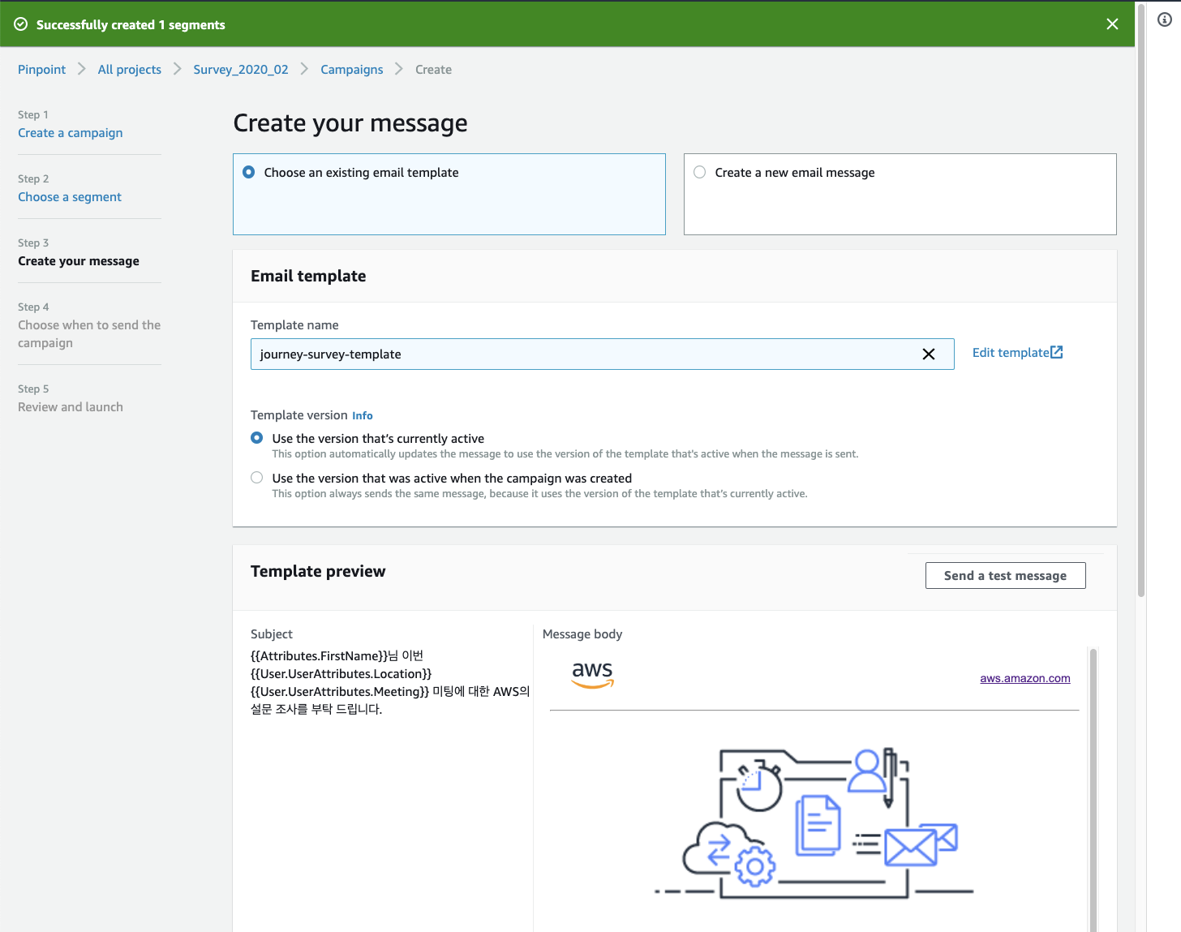This screenshot has height=932, width=1181.
Task: Click Step 5 Review and launch
Action: [71, 407]
